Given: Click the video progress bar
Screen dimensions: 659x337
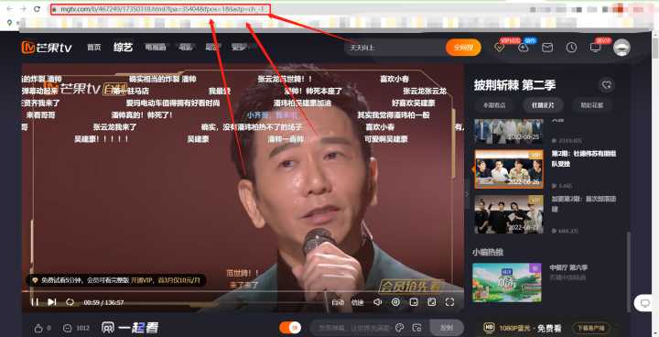Looking at the screenshot, I should 242,291.
